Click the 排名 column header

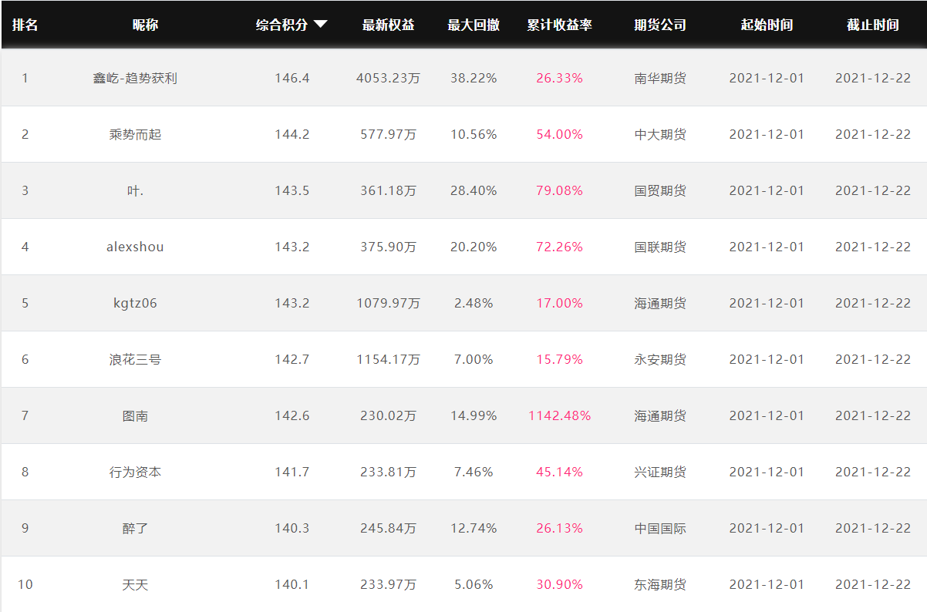25,25
